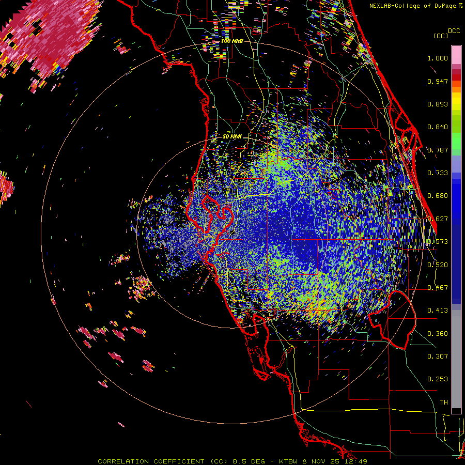Click the '[CC]' legend unit label

441,36
